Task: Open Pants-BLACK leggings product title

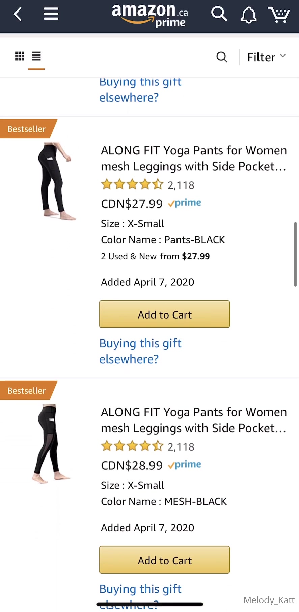Action: pos(194,158)
